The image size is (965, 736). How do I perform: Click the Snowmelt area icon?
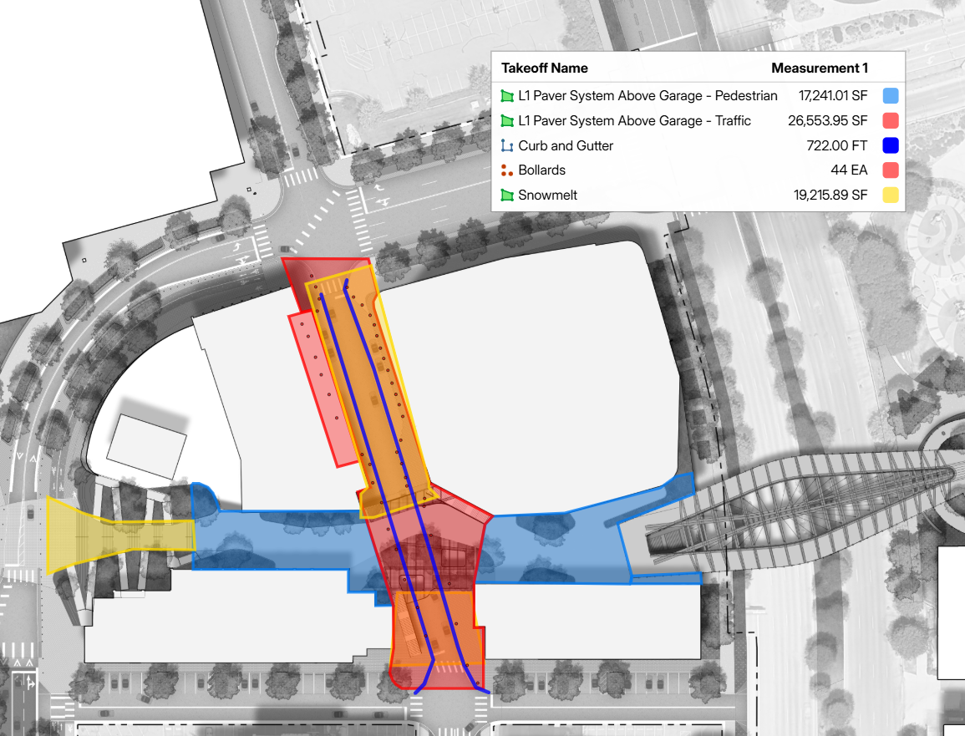(x=507, y=195)
